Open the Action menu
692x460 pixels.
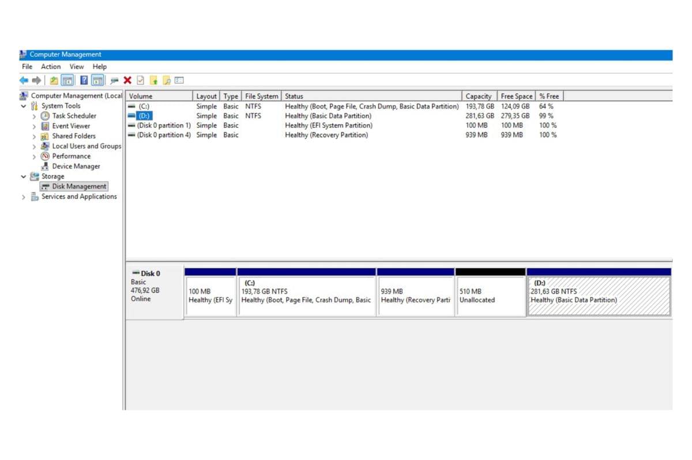(x=51, y=67)
